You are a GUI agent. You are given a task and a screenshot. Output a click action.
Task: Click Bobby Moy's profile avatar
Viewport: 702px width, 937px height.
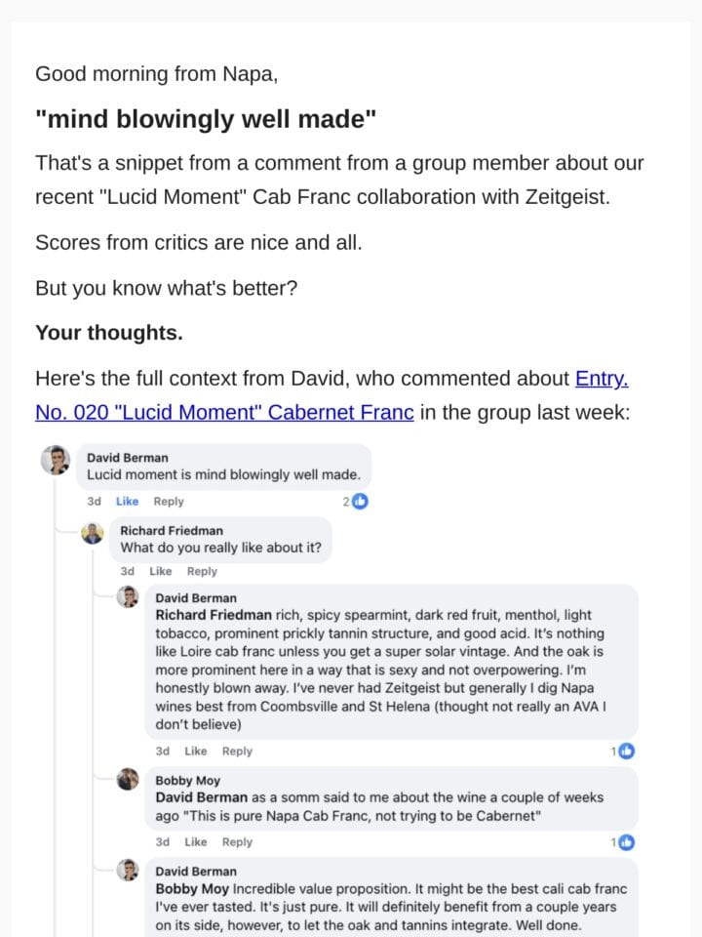(x=128, y=779)
